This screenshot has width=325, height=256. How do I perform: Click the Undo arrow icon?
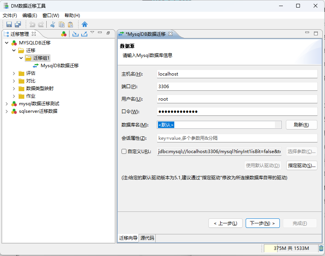point(32,24)
